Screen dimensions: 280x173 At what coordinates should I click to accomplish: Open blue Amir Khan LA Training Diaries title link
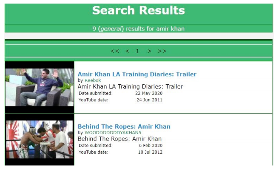click(137, 74)
